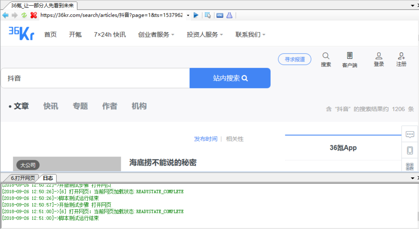Image resolution: width=419 pixels, height=229 pixels.
Task: Open the URL history dropdown arrow
Action: click(x=188, y=15)
